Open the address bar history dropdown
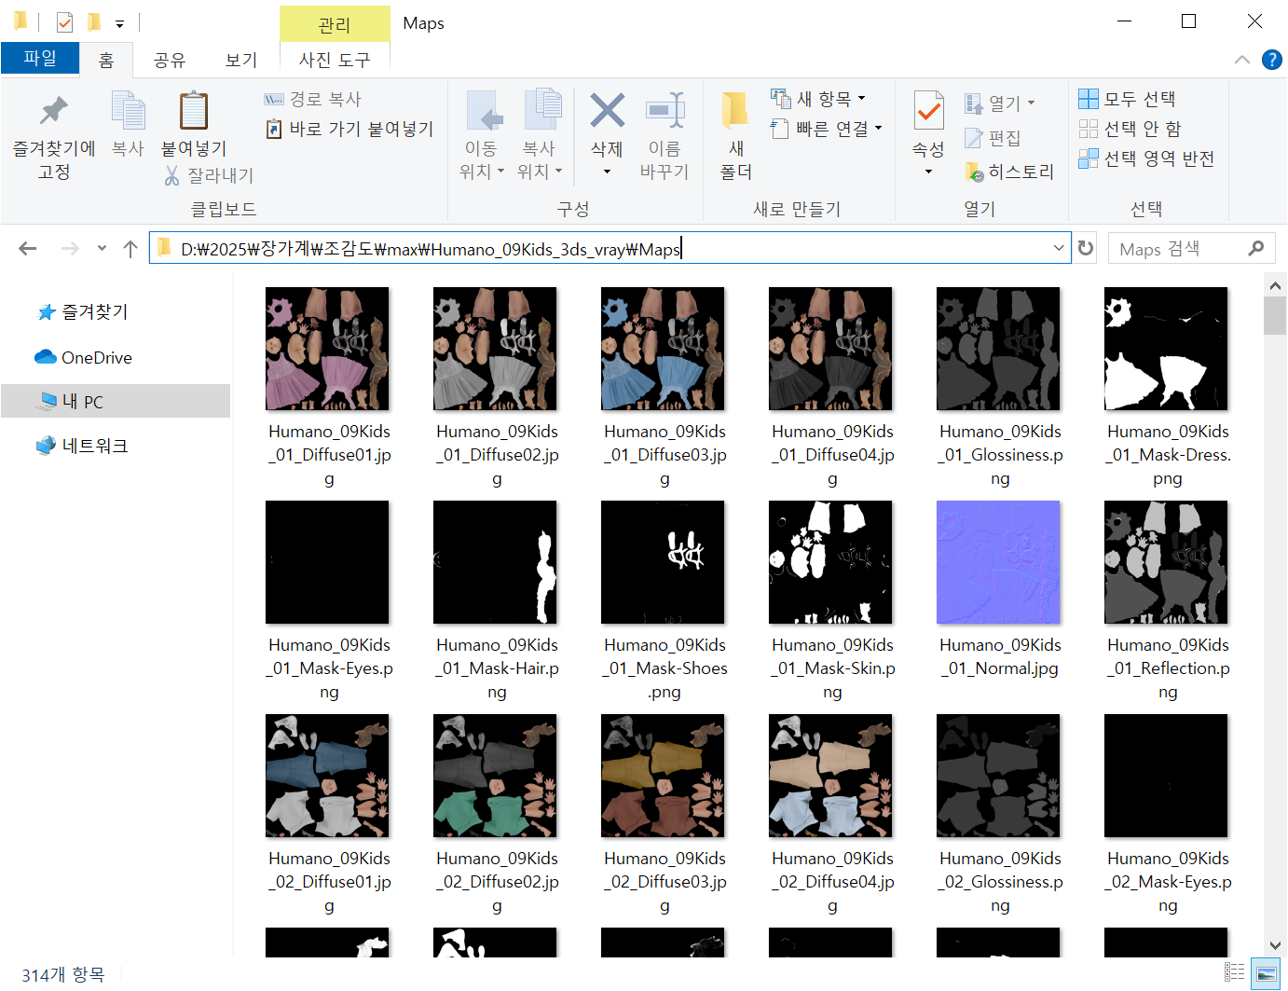This screenshot has width=1288, height=991. (x=1059, y=248)
